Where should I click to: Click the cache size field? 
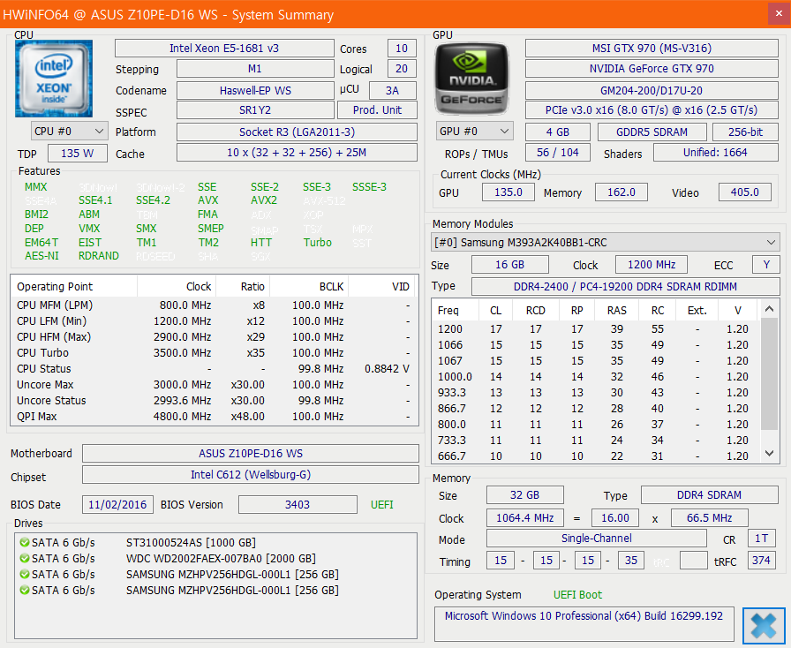[298, 153]
